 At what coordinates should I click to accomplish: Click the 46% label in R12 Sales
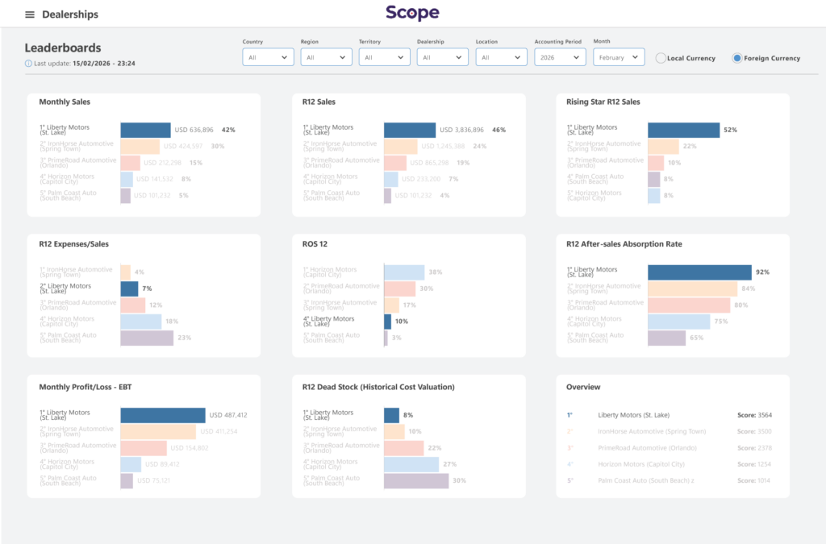click(499, 130)
